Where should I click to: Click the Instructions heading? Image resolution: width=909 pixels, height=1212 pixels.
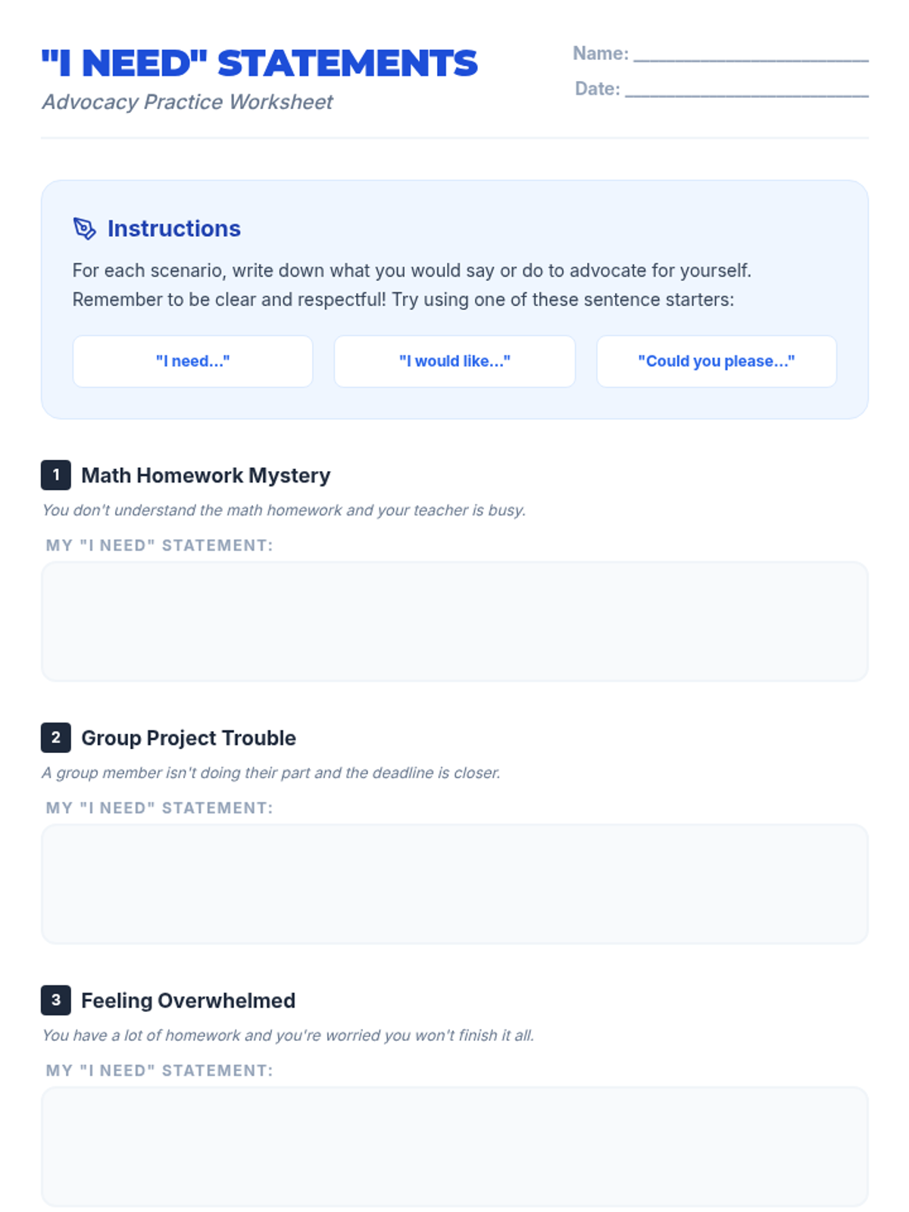click(173, 228)
